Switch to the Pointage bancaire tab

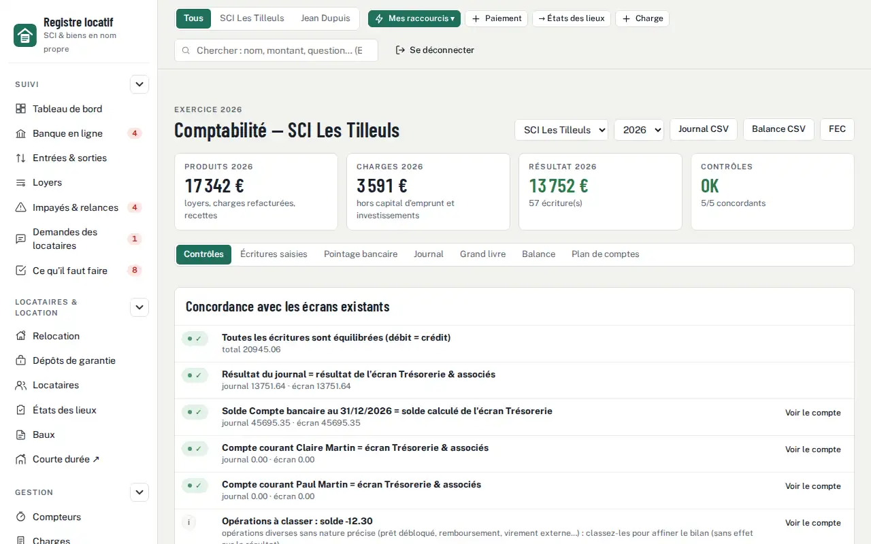click(361, 254)
